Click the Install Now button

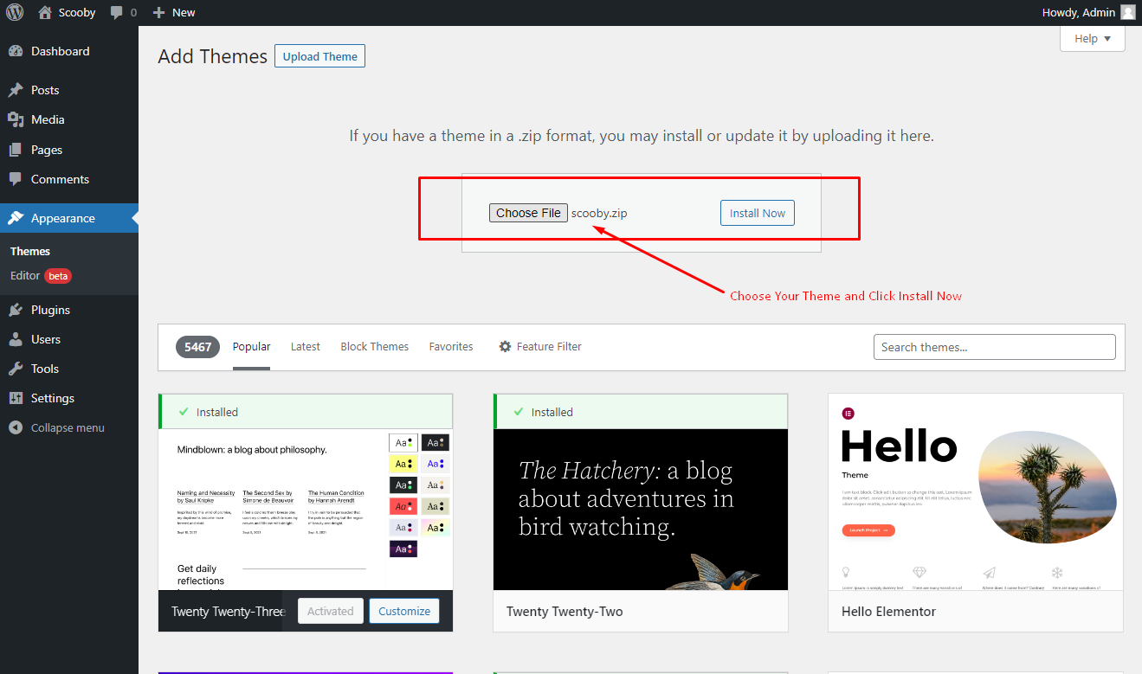(x=758, y=213)
